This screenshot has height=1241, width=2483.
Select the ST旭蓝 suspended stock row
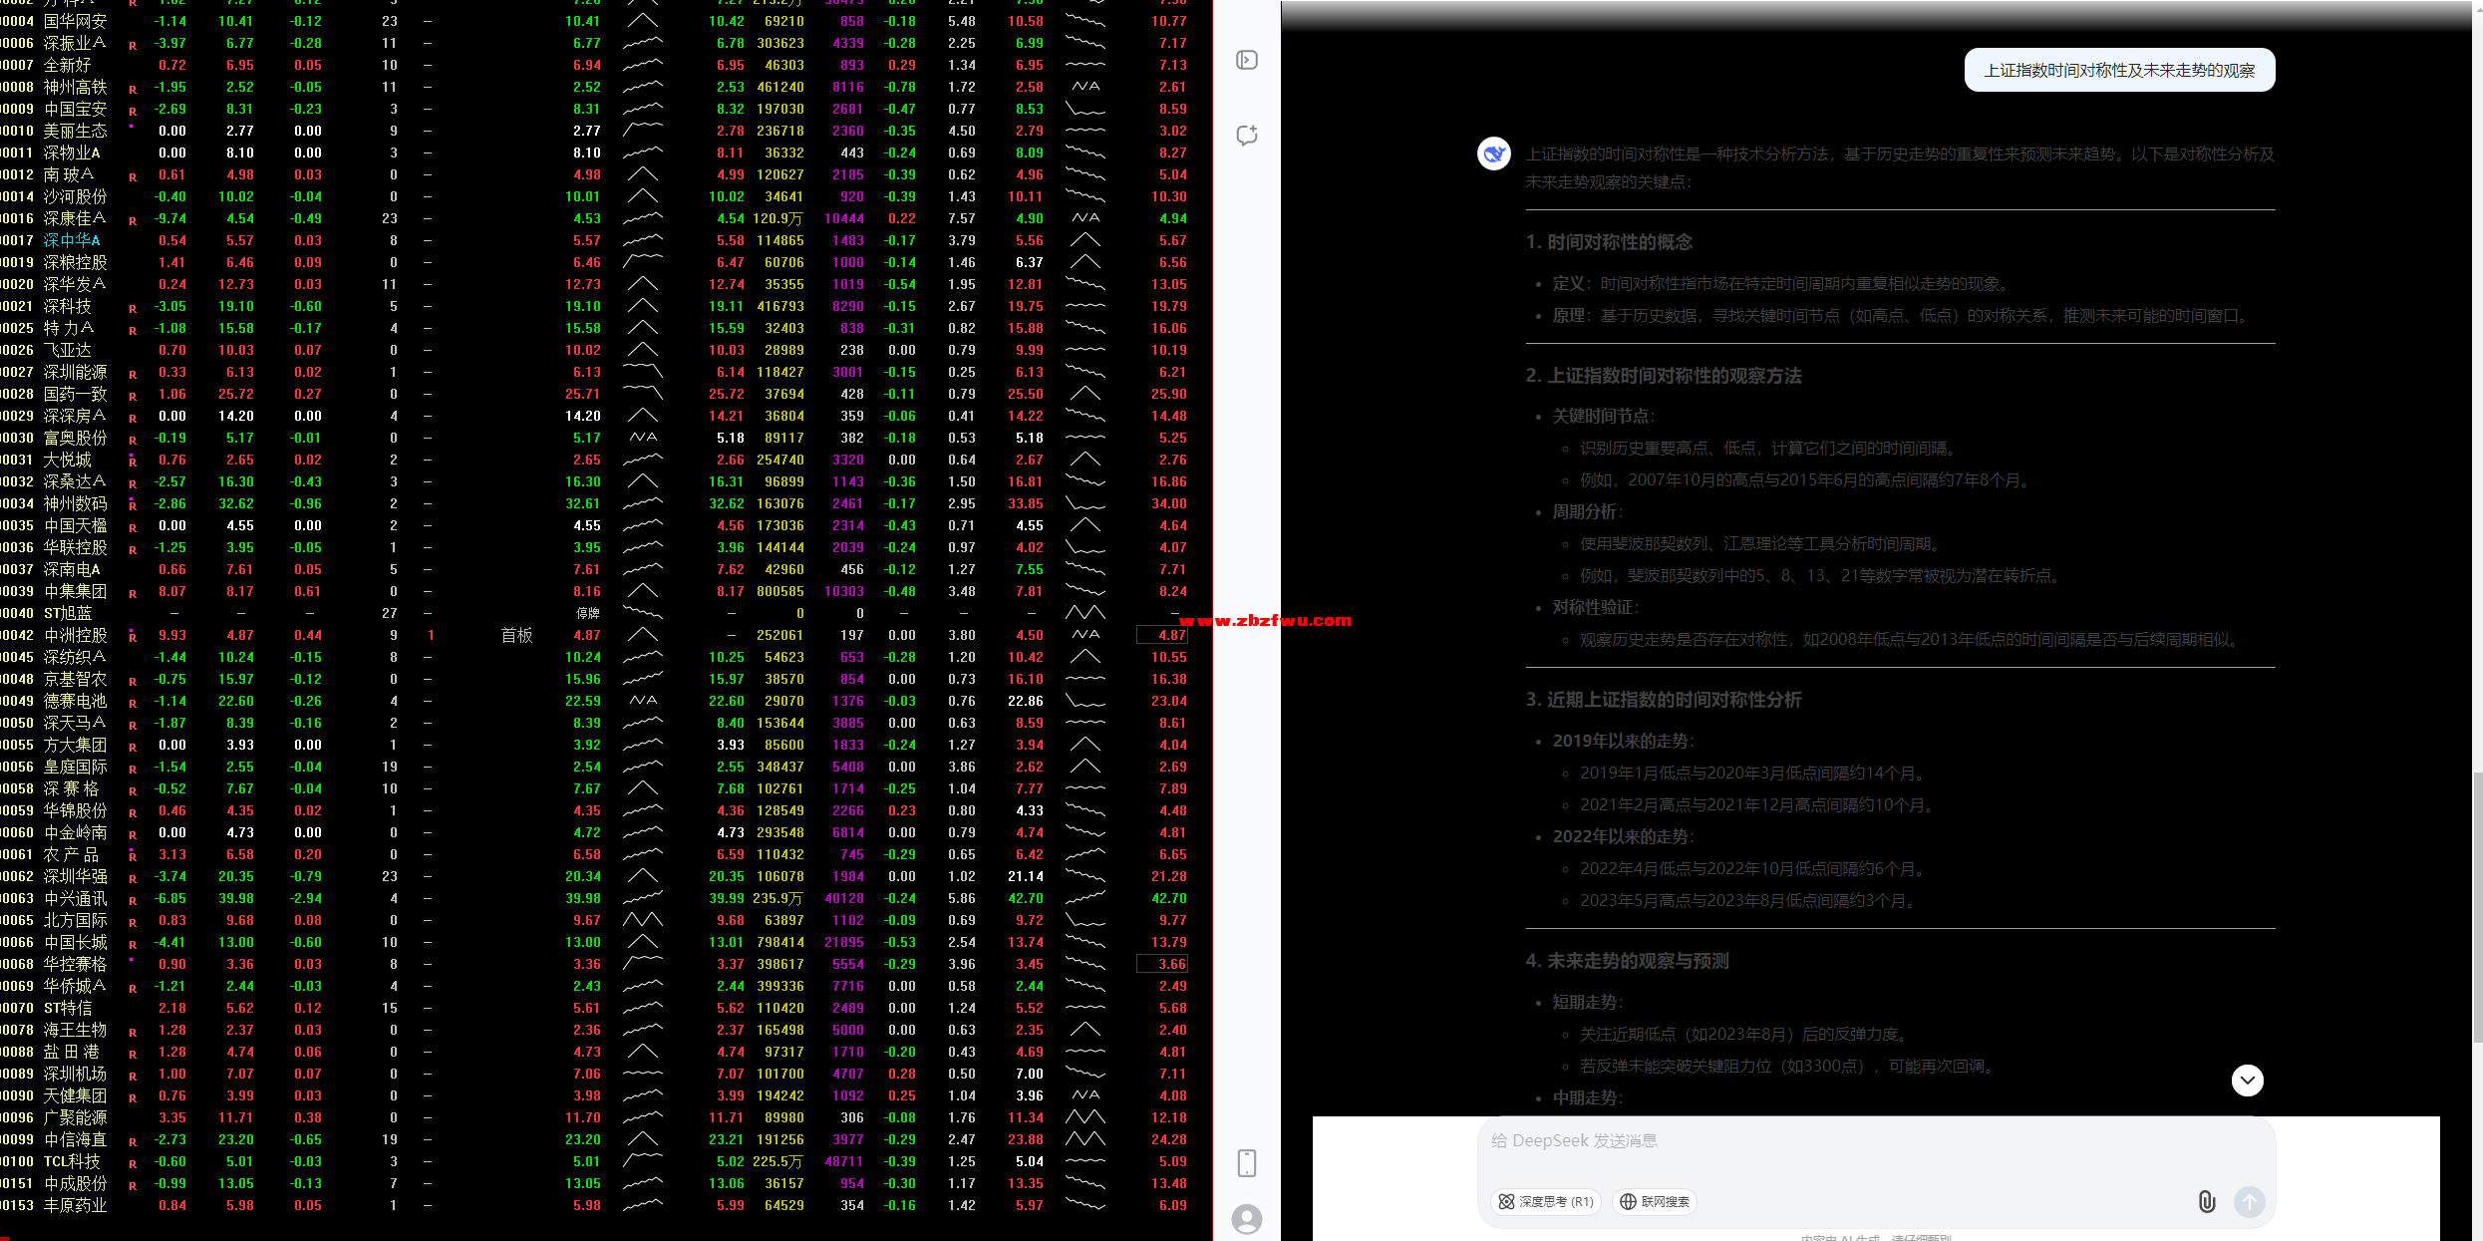68,613
